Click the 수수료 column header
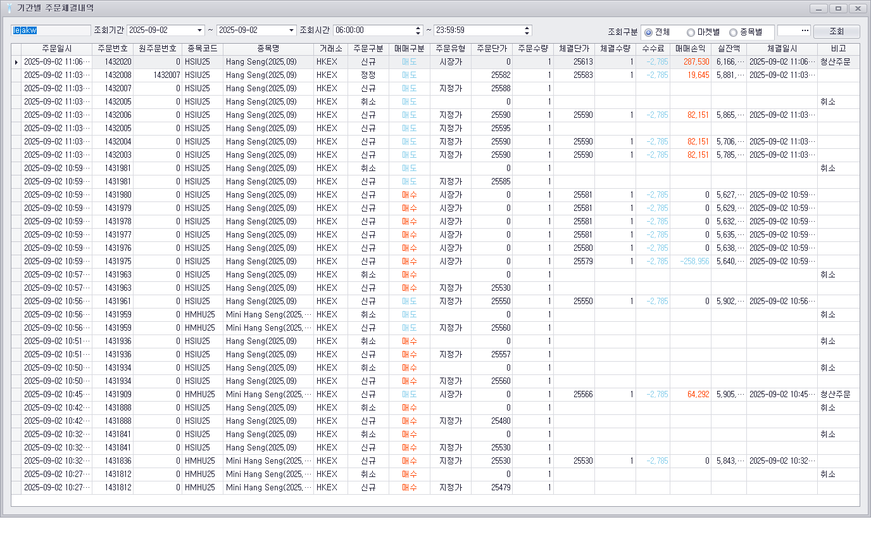The image size is (871, 541). click(x=653, y=49)
